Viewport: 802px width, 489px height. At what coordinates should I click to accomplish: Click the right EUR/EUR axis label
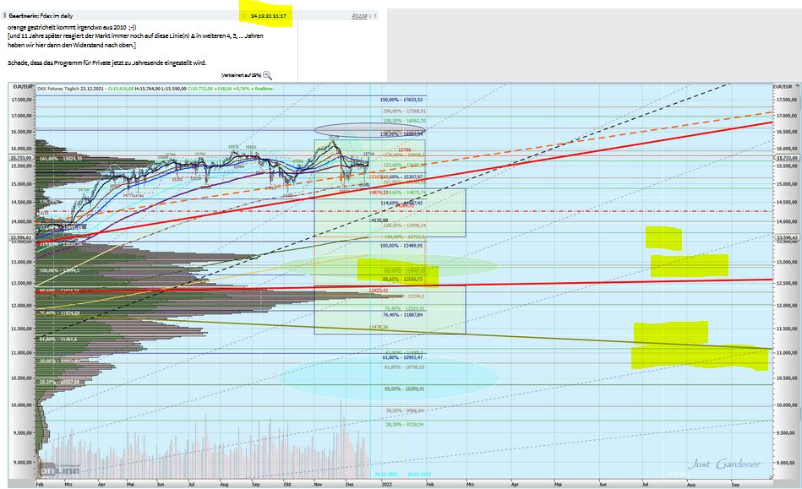click(x=783, y=85)
